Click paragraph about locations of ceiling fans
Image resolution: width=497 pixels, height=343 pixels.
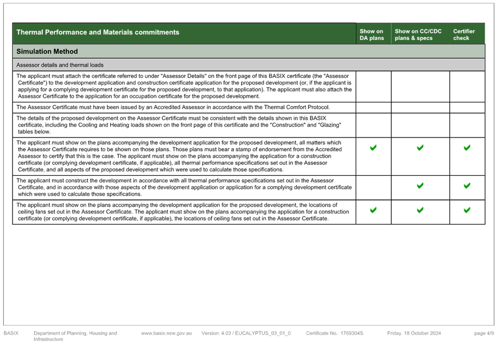click(183, 211)
